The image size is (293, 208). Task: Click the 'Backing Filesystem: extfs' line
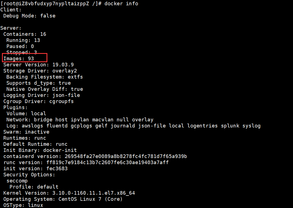pyautogui.click(x=45, y=77)
